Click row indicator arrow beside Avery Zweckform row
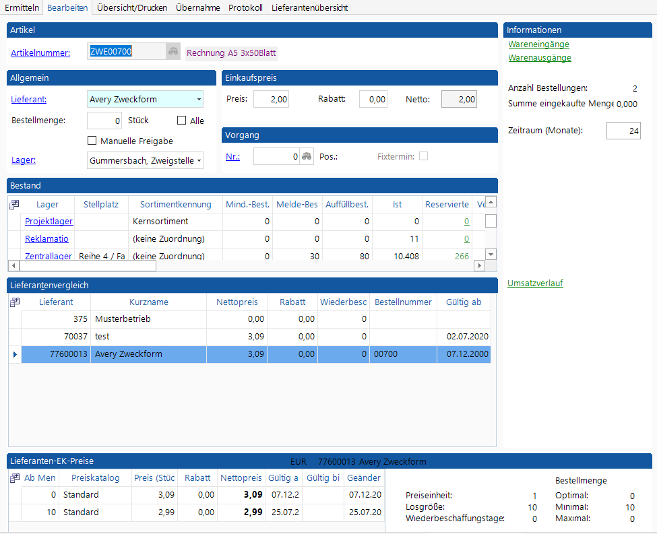This screenshot has width=657, height=534. 15,354
